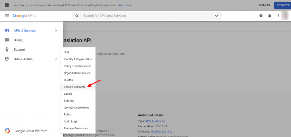Open Policy Troubleshooter submenu entry
291x137 pixels.
[78, 66]
